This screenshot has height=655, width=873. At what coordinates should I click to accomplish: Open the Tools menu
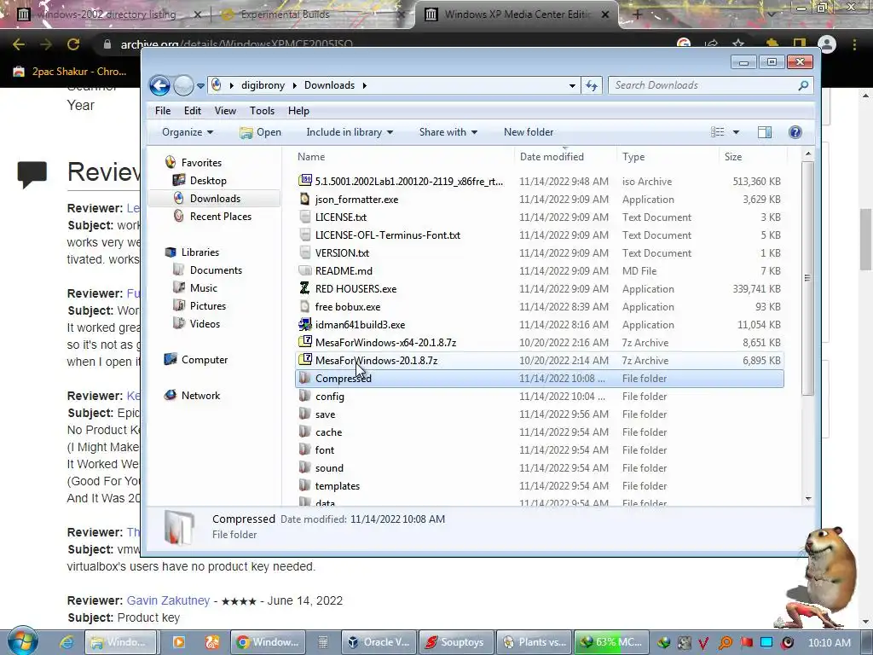tap(263, 111)
